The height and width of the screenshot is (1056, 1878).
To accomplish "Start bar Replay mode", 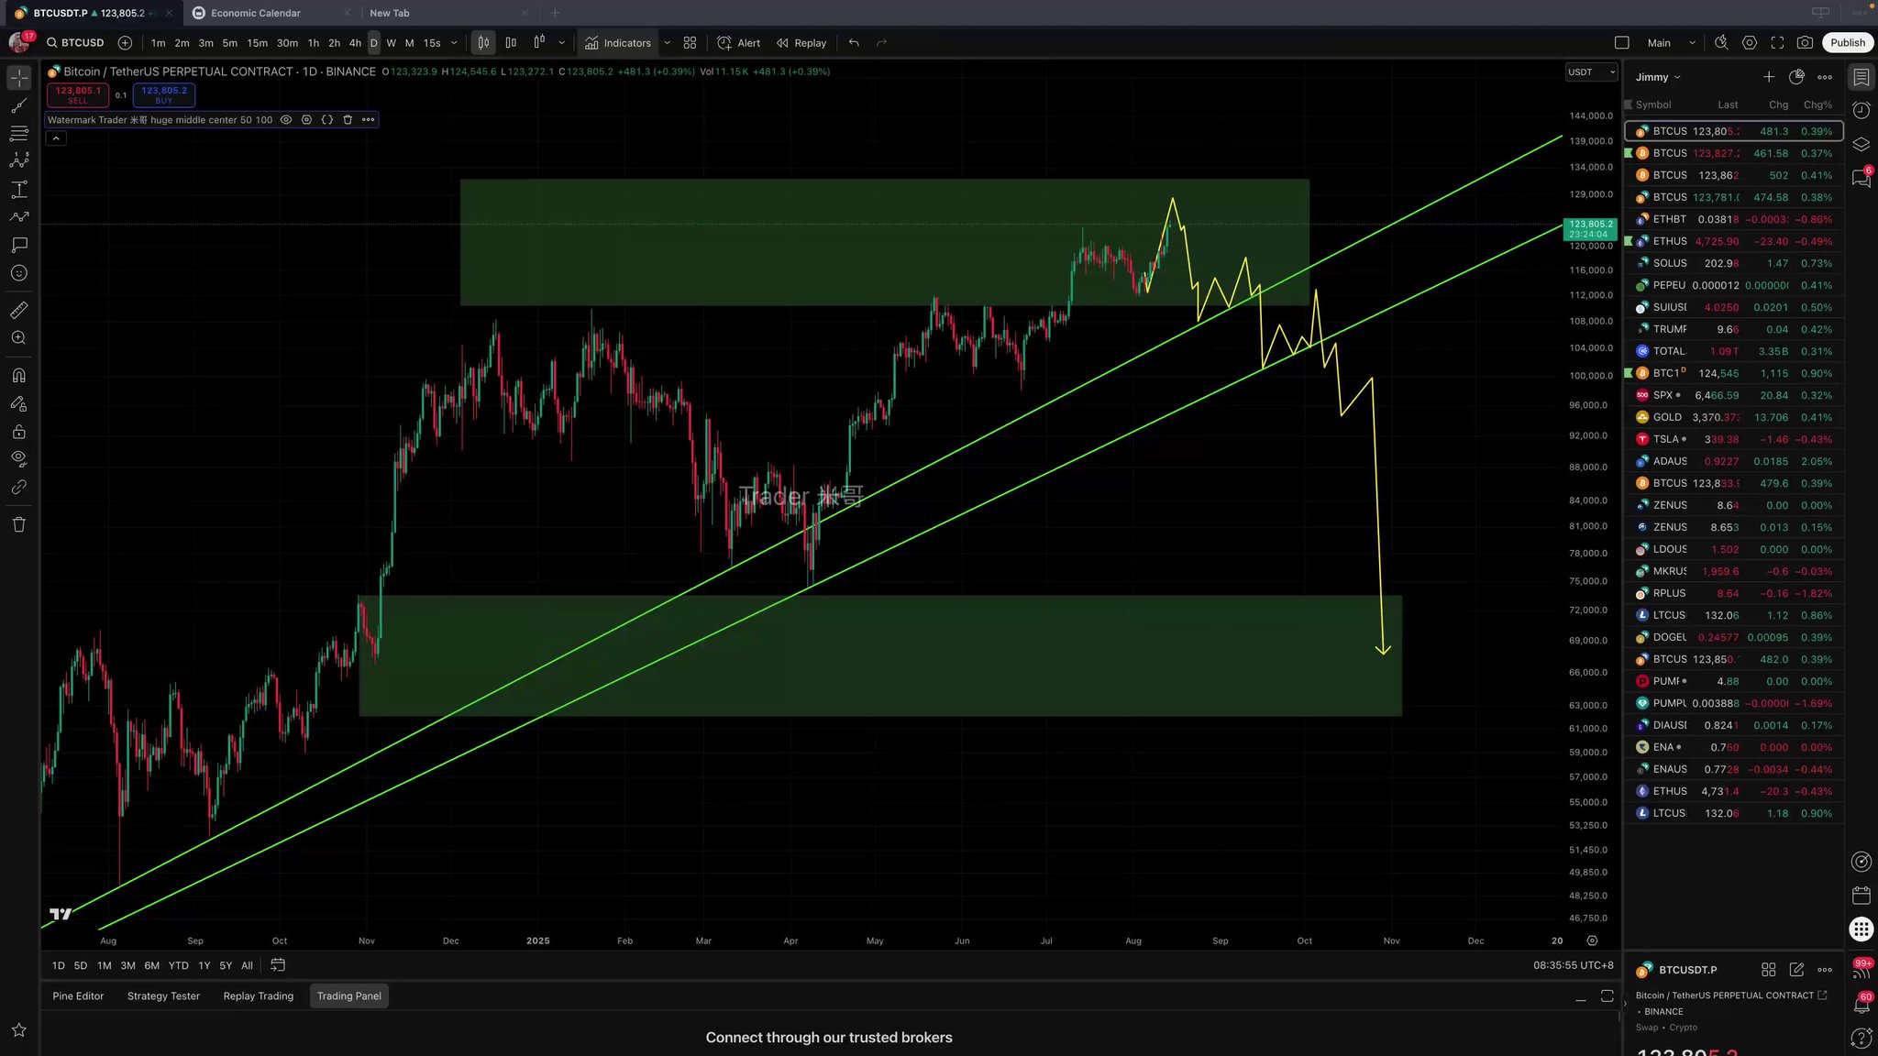I will 801,43.
